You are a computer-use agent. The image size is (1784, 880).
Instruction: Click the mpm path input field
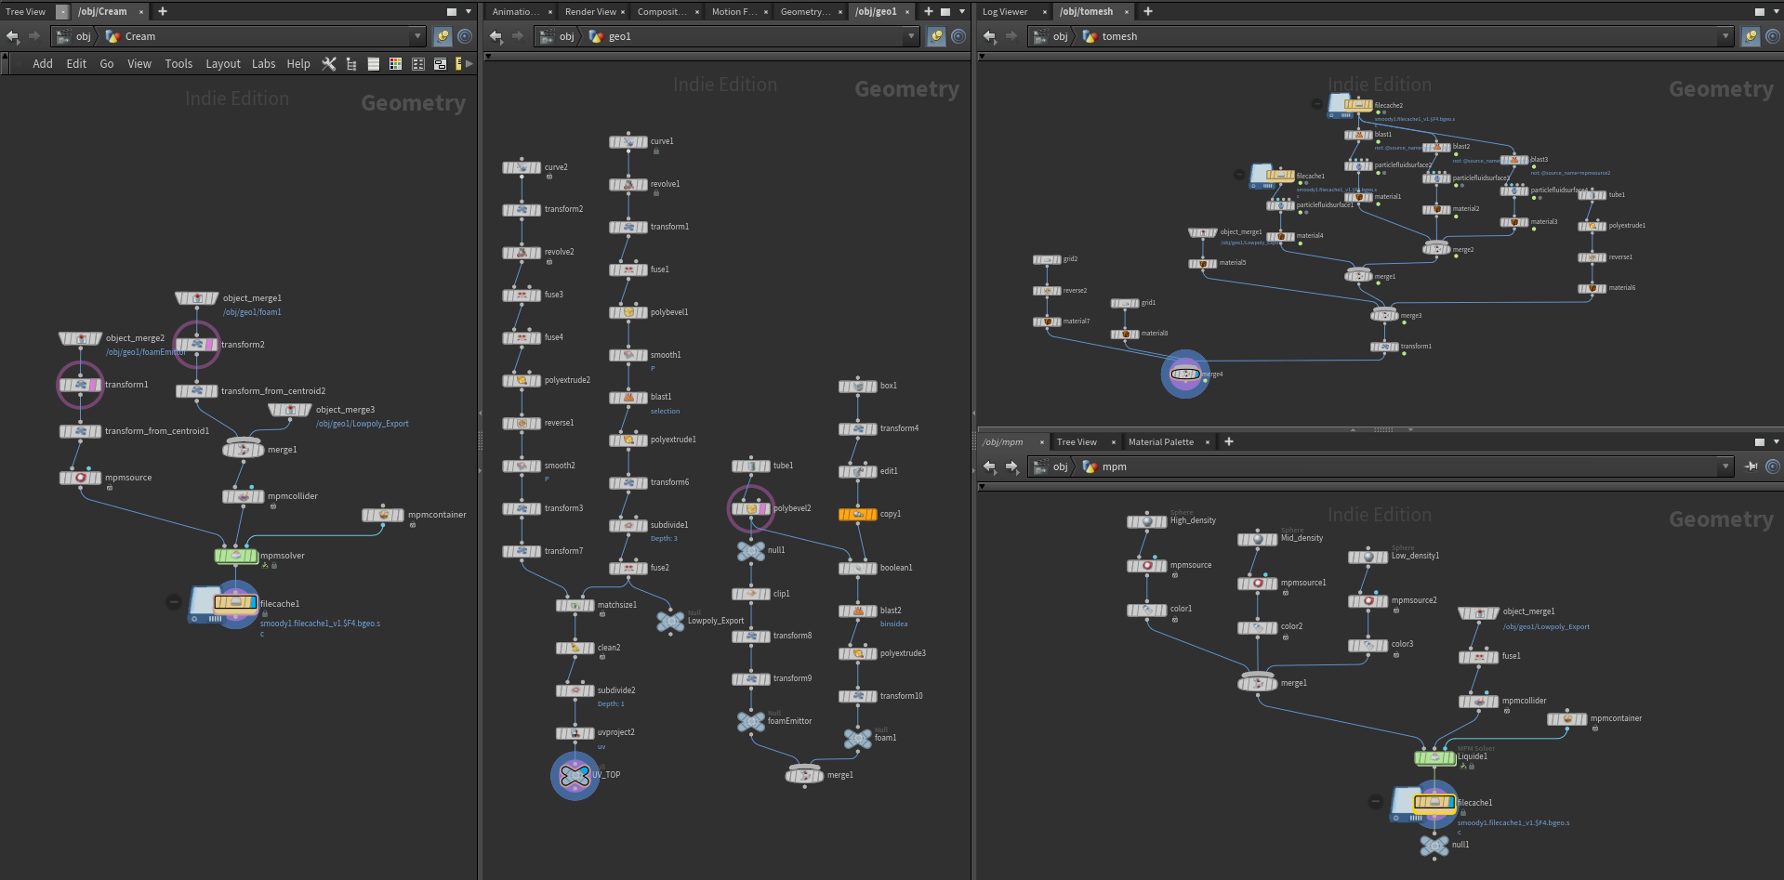[1381, 466]
